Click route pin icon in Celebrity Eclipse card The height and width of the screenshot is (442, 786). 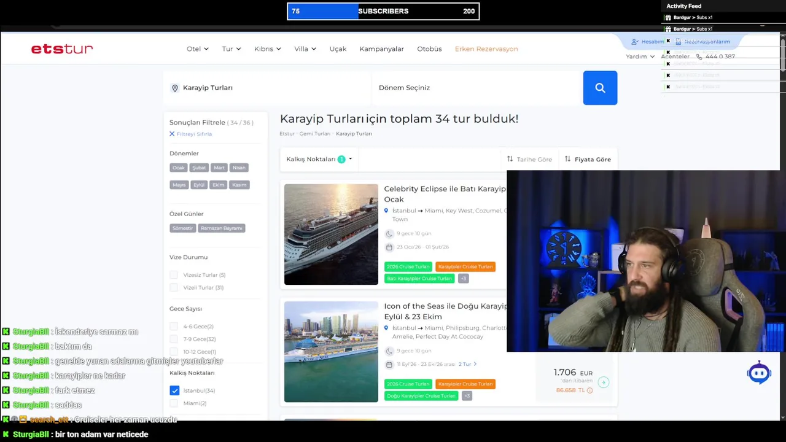(x=386, y=211)
